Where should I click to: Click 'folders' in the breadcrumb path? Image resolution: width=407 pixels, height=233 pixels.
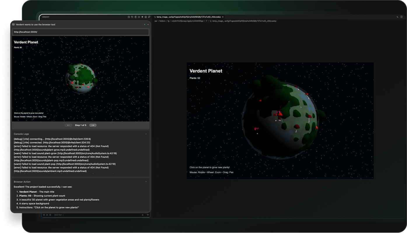162,21
